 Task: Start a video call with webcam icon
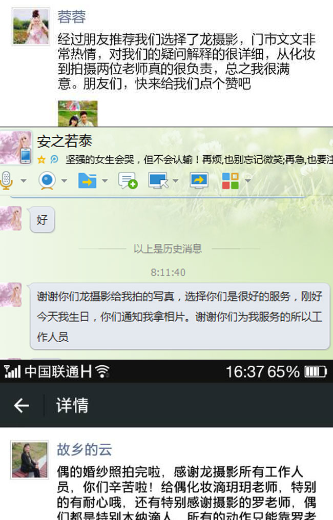click(x=48, y=181)
